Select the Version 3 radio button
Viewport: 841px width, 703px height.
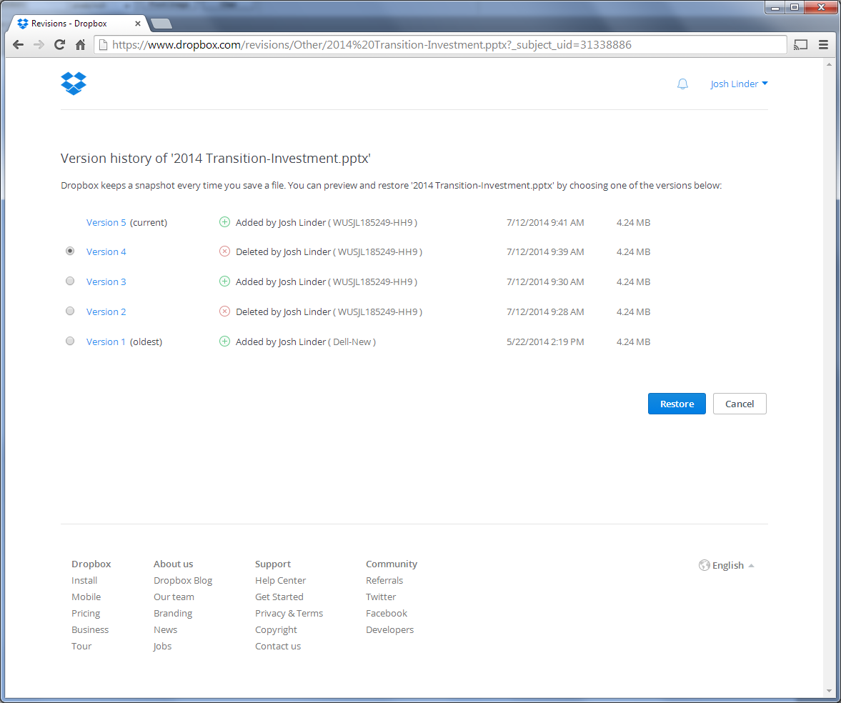(69, 281)
